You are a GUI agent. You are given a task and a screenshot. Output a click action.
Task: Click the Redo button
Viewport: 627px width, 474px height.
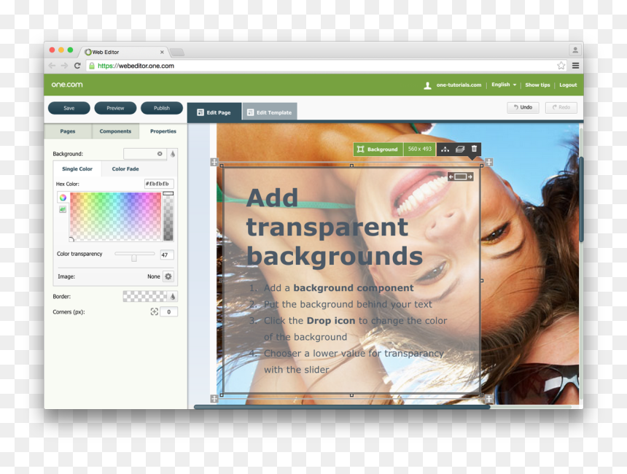point(561,107)
